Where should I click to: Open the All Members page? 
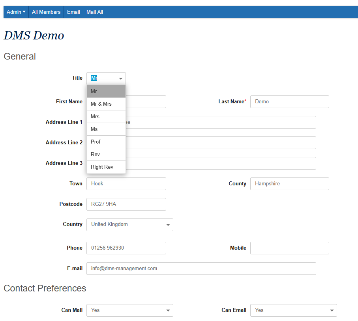46,12
